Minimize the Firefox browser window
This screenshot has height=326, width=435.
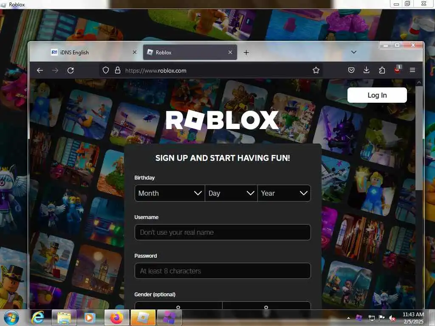pyautogui.click(x=386, y=45)
